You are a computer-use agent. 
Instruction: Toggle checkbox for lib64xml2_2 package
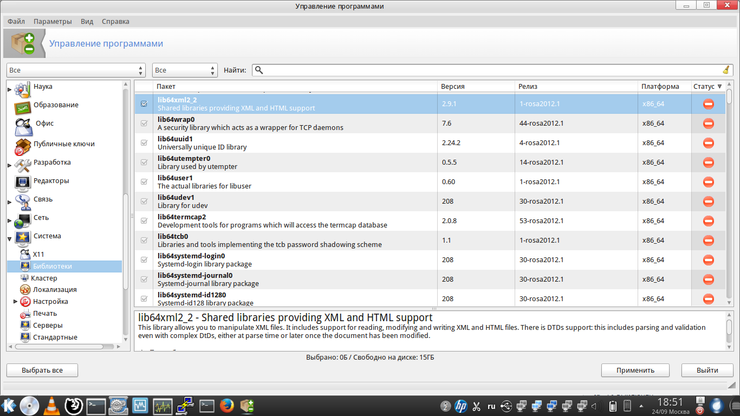tap(144, 104)
